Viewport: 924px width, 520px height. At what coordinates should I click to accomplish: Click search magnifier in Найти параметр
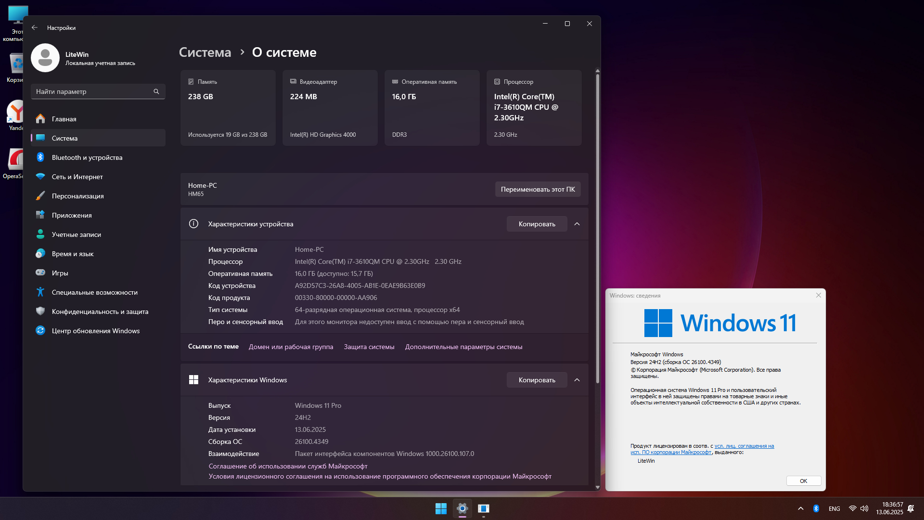[x=156, y=91]
